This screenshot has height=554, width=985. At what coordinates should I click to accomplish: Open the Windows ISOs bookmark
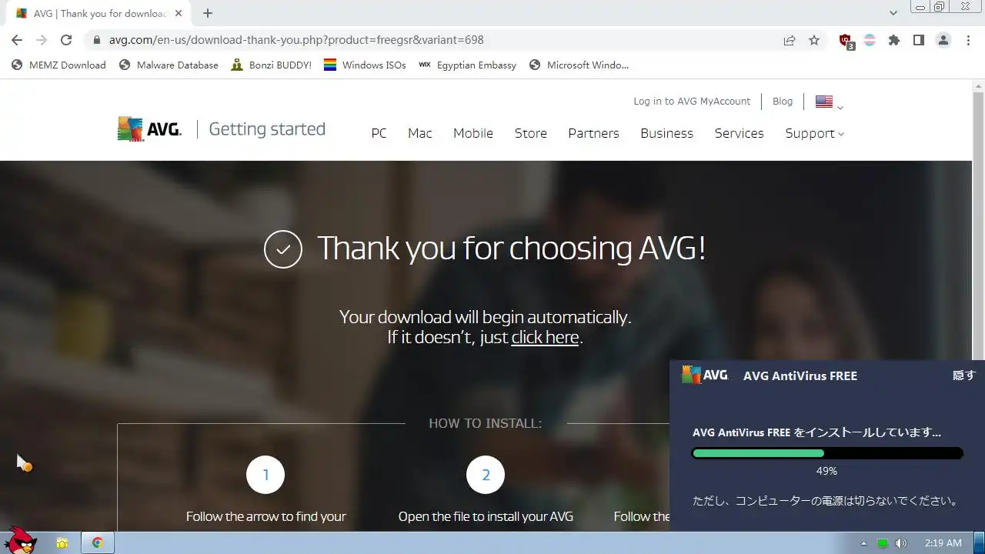pyautogui.click(x=365, y=65)
